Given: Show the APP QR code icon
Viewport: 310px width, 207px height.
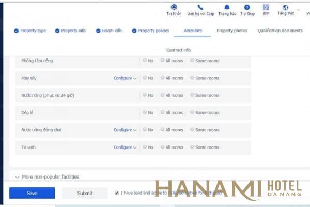Looking at the screenshot, I should (x=266, y=7).
